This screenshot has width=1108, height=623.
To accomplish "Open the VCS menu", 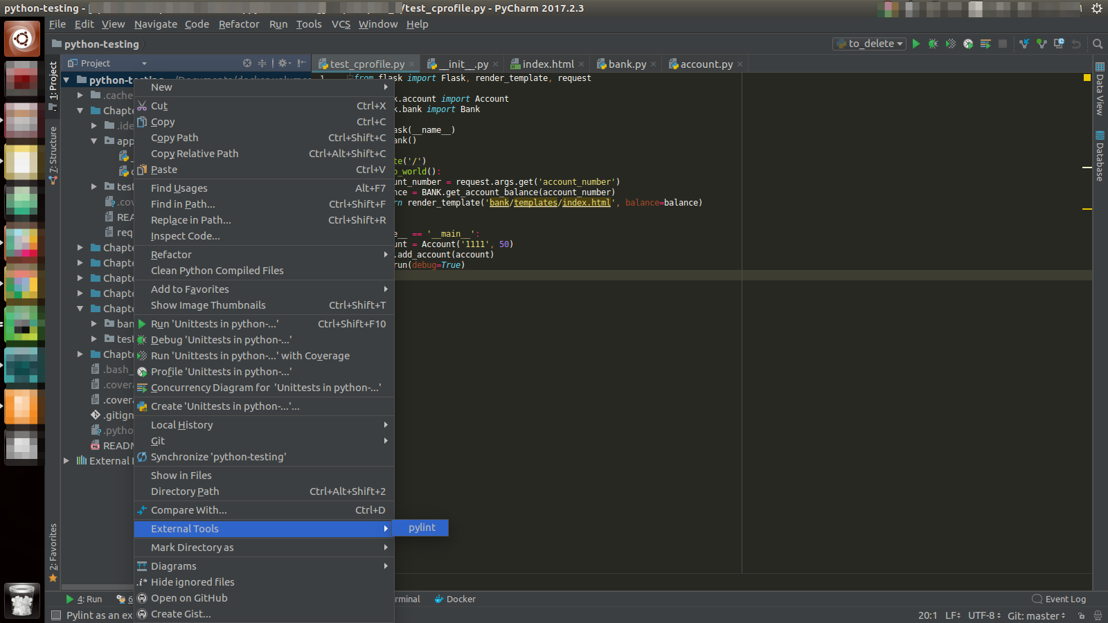I will pos(341,24).
